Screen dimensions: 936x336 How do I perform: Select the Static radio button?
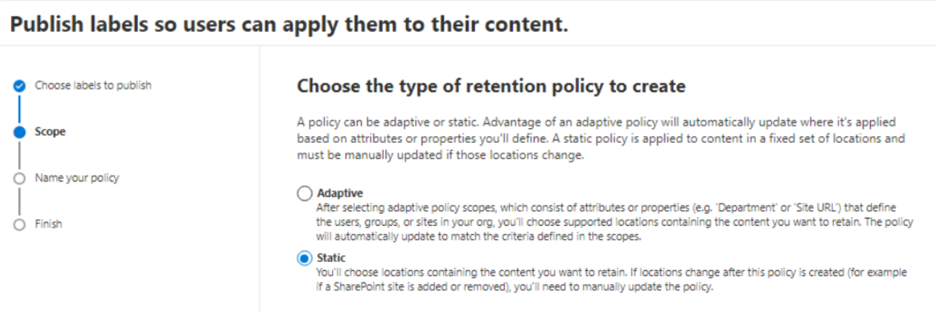pos(304,258)
